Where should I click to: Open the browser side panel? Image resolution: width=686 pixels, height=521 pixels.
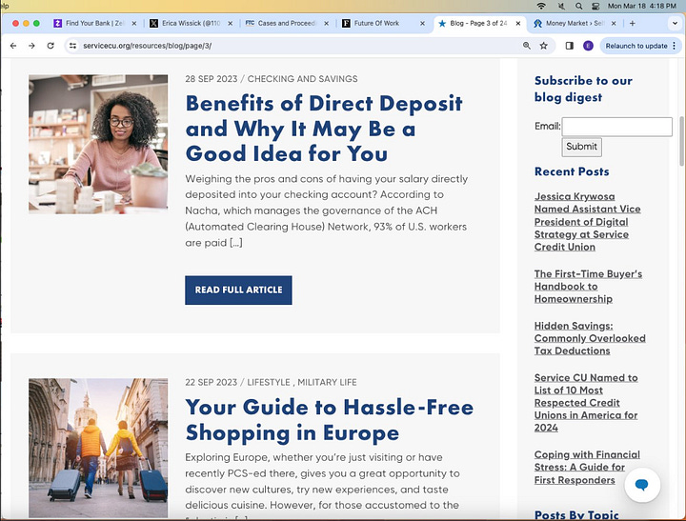pos(569,46)
